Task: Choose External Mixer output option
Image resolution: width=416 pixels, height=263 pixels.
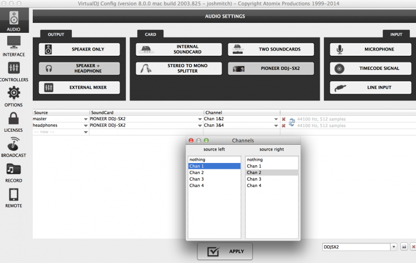Action: coord(79,87)
